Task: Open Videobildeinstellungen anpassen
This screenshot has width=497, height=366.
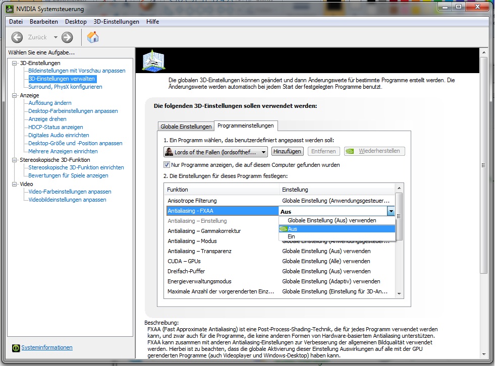Action: 67,200
